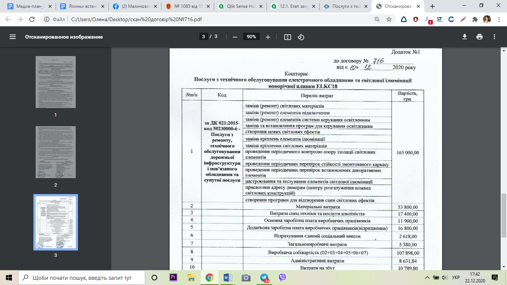Open Adobe Premiere Pro from the taskbar
This screenshot has height=285, width=507.
point(173,277)
